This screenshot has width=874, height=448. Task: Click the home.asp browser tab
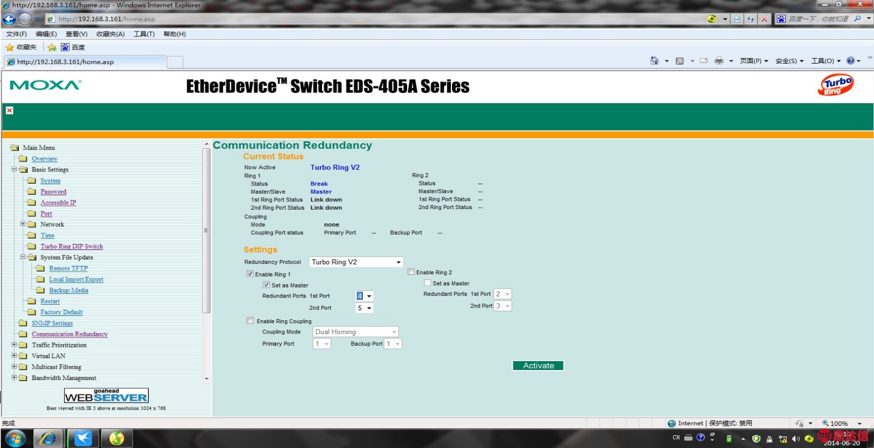click(x=85, y=62)
